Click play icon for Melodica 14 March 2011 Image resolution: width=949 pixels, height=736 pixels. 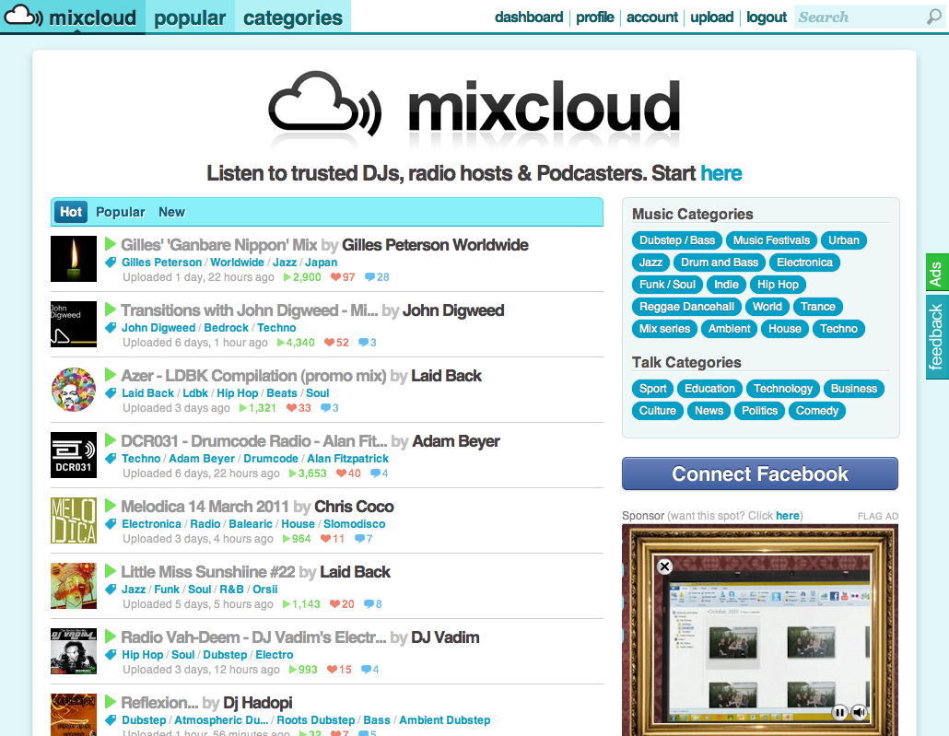[111, 506]
